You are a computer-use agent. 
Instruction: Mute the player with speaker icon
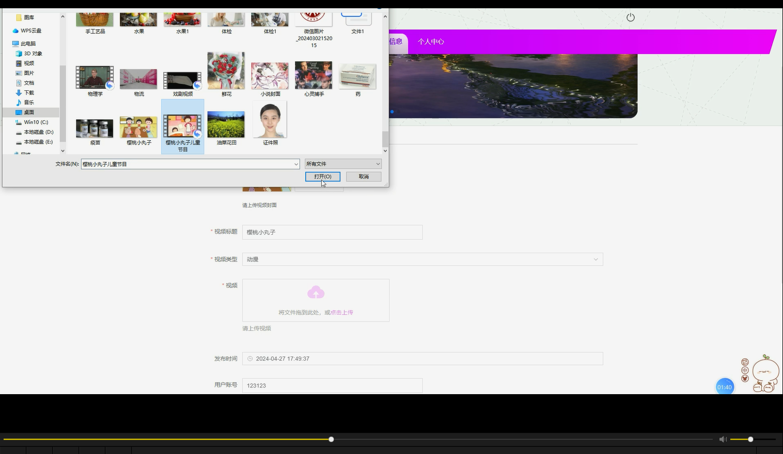coord(723,440)
